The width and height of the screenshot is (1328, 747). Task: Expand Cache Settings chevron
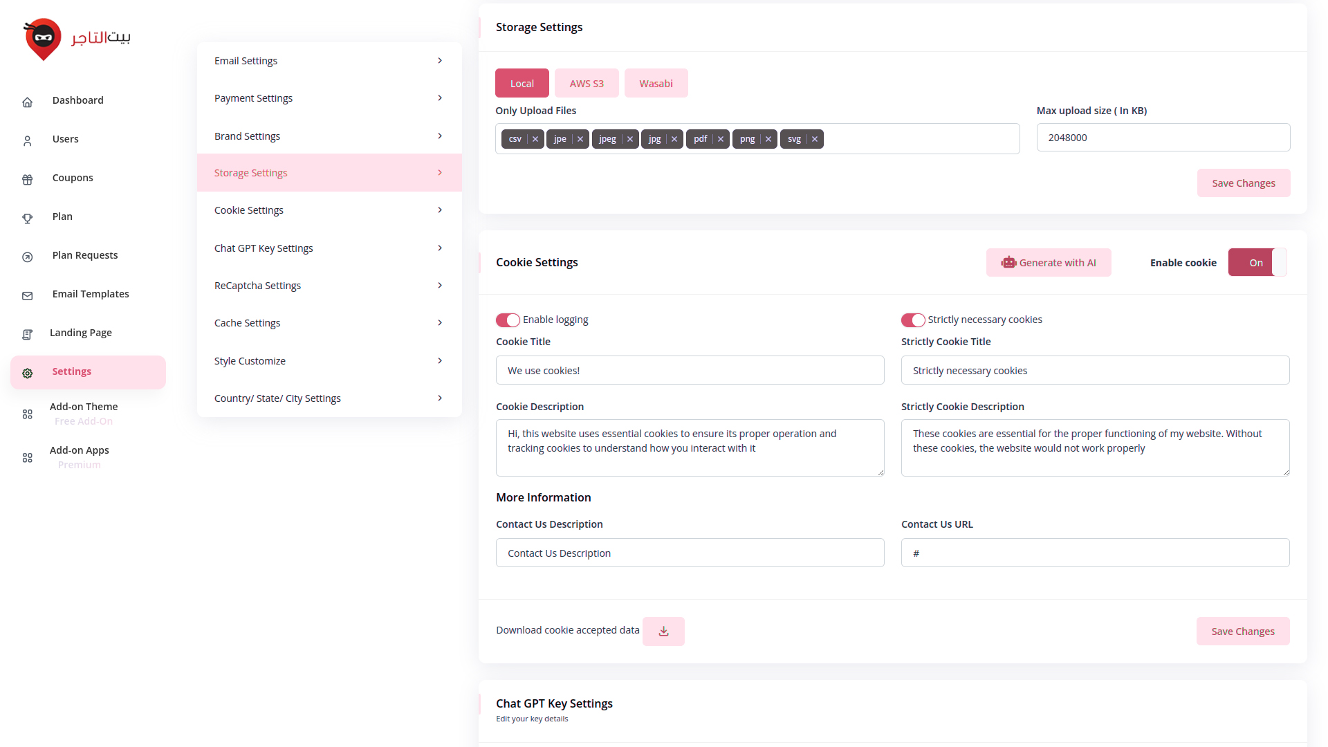(440, 323)
